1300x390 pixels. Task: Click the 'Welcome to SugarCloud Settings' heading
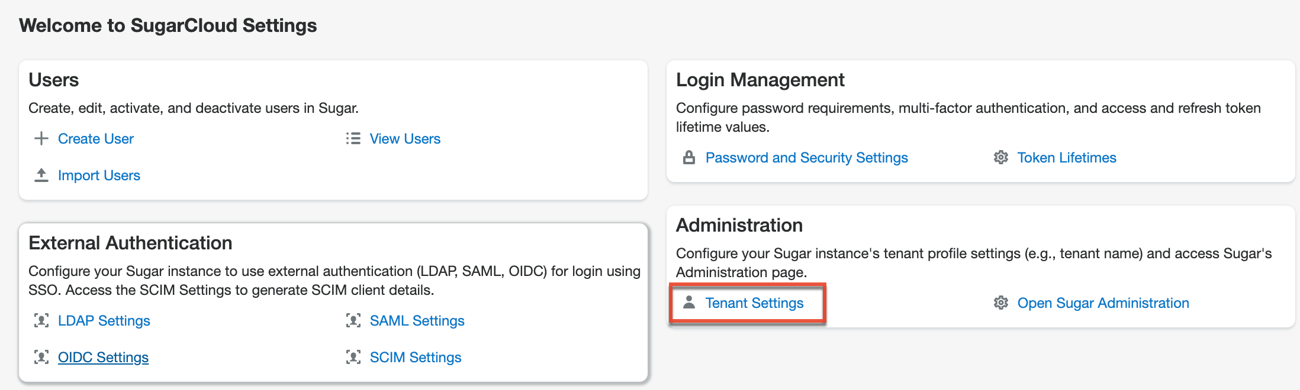click(168, 25)
